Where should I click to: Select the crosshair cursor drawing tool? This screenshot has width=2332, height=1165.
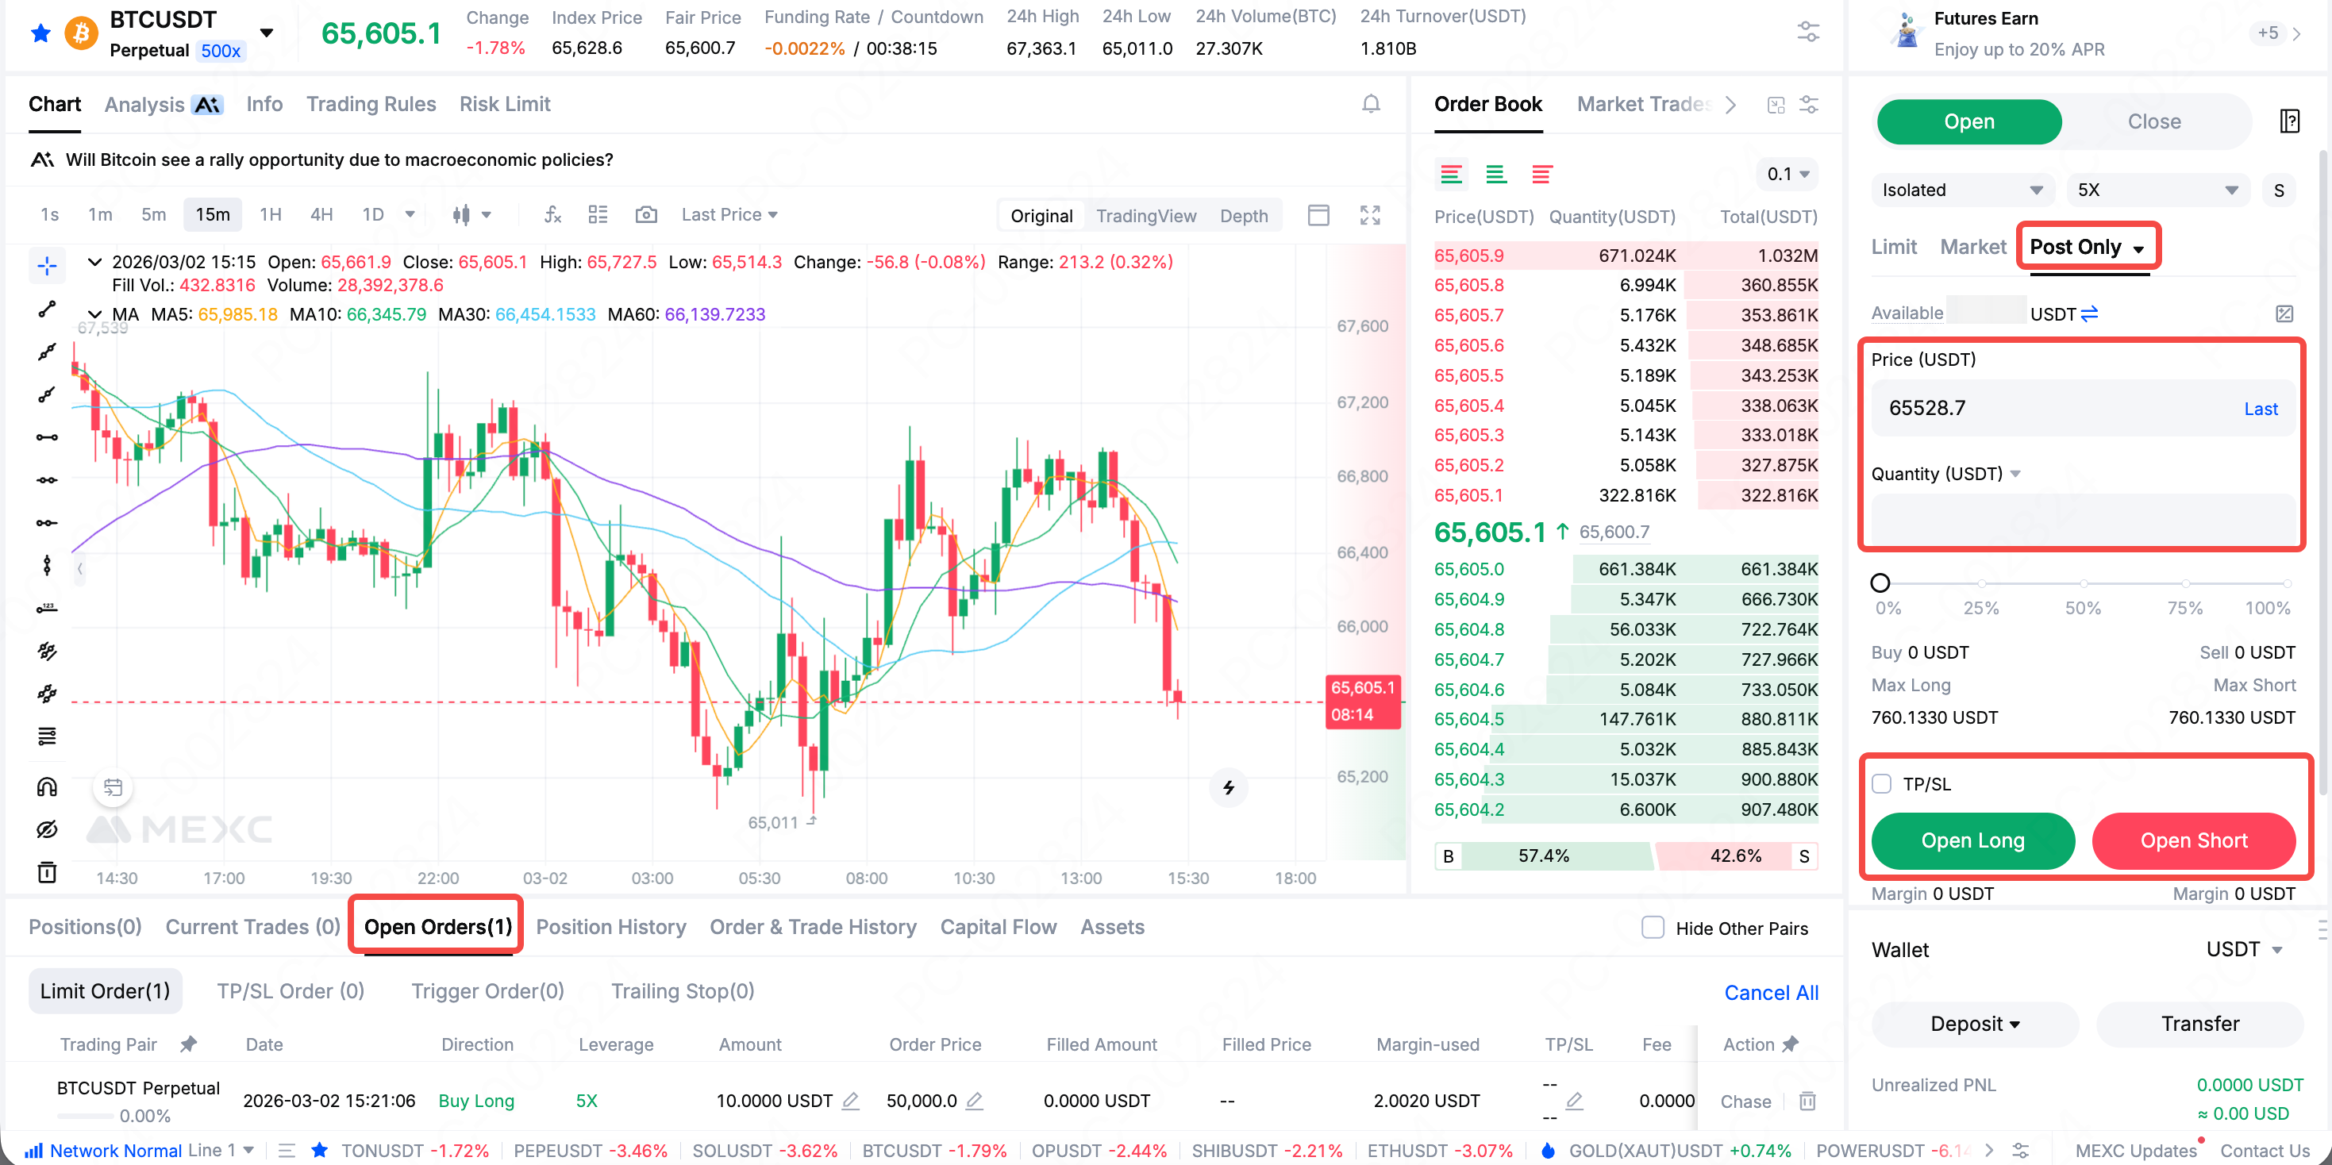pyautogui.click(x=47, y=265)
